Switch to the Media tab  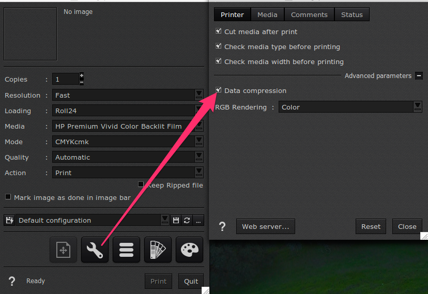(267, 15)
